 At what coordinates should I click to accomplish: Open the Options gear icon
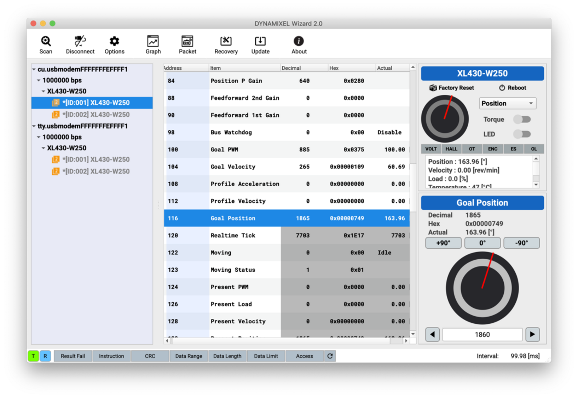tap(114, 41)
